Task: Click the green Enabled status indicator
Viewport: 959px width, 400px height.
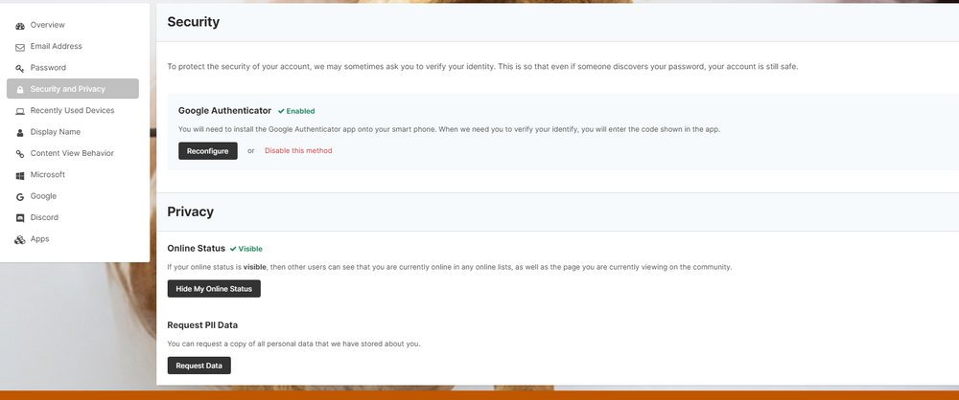Action: [x=296, y=111]
